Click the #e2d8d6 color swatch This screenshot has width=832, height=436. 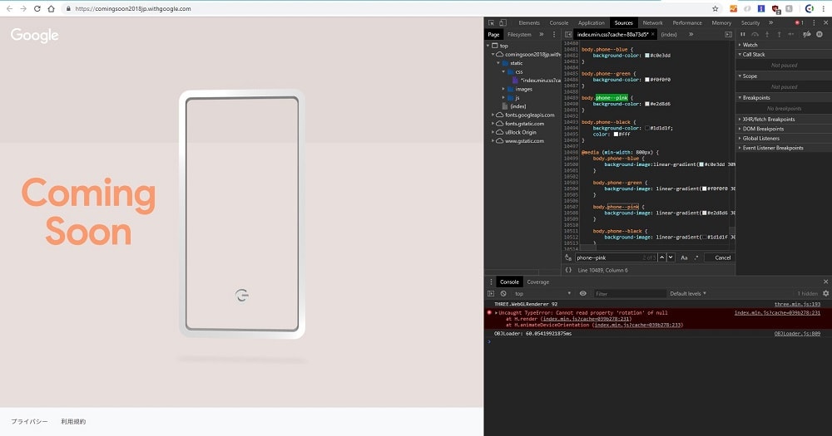647,104
